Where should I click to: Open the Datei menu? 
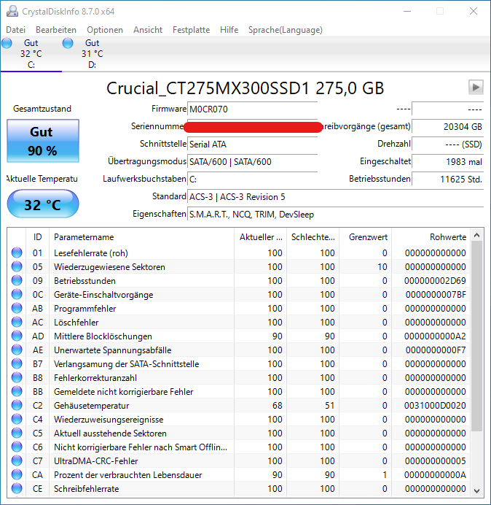15,30
